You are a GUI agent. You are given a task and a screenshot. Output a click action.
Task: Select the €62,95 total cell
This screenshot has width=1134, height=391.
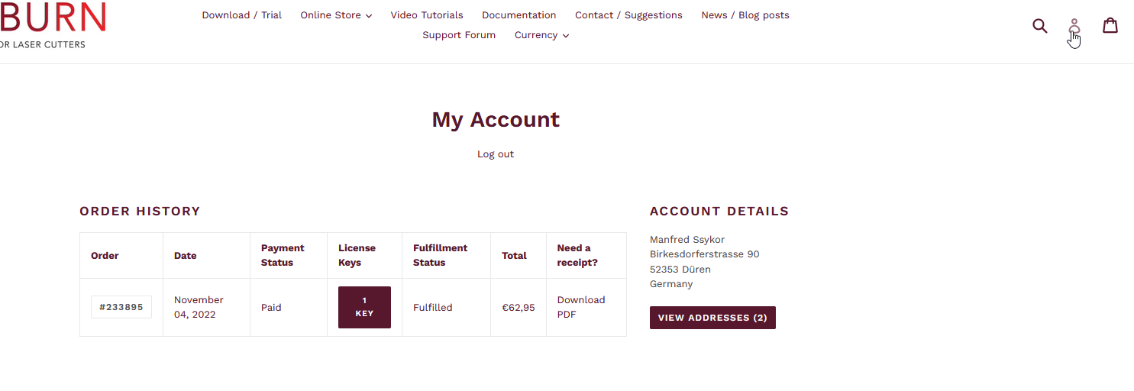pyautogui.click(x=518, y=308)
